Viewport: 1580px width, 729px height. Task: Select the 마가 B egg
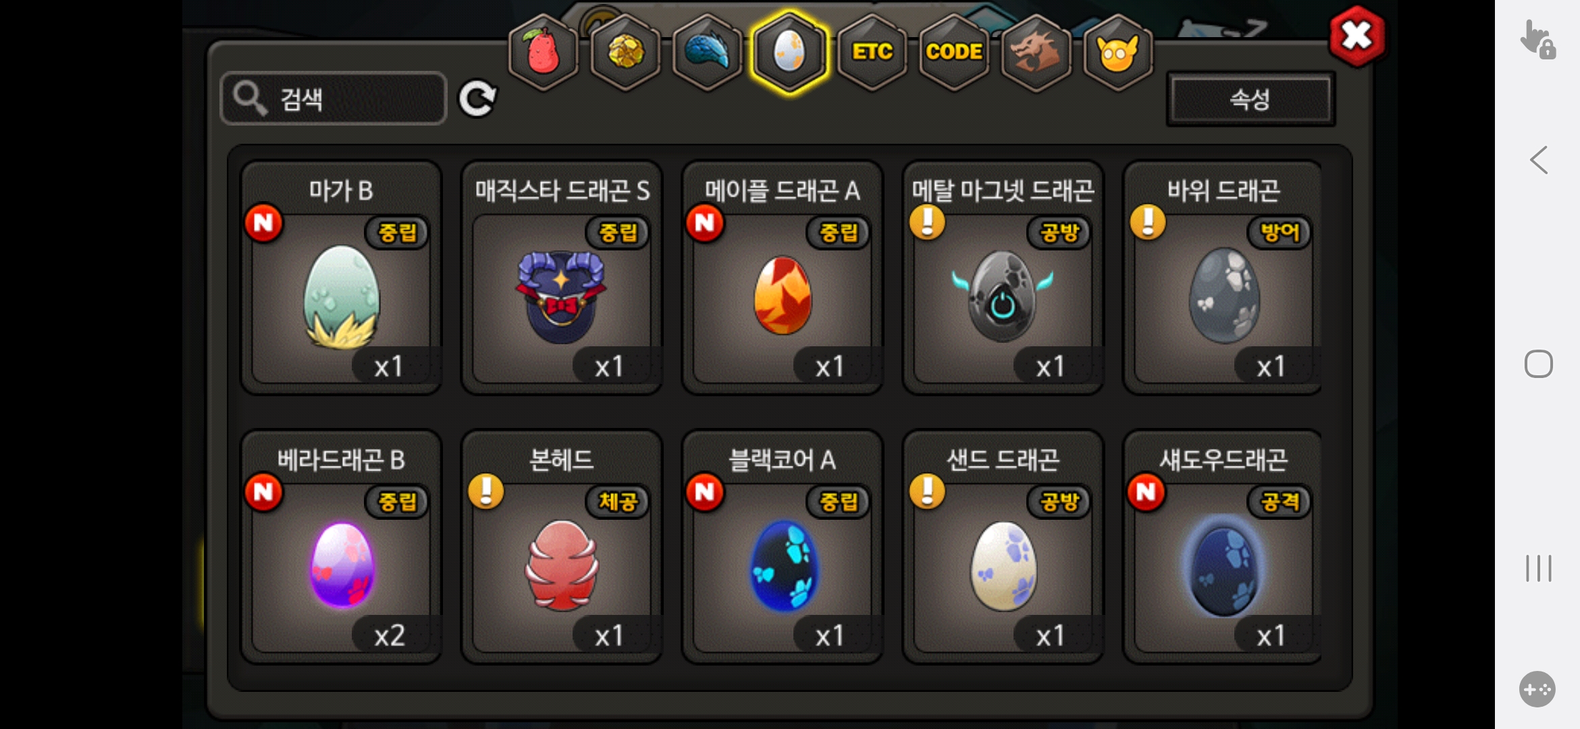click(342, 277)
